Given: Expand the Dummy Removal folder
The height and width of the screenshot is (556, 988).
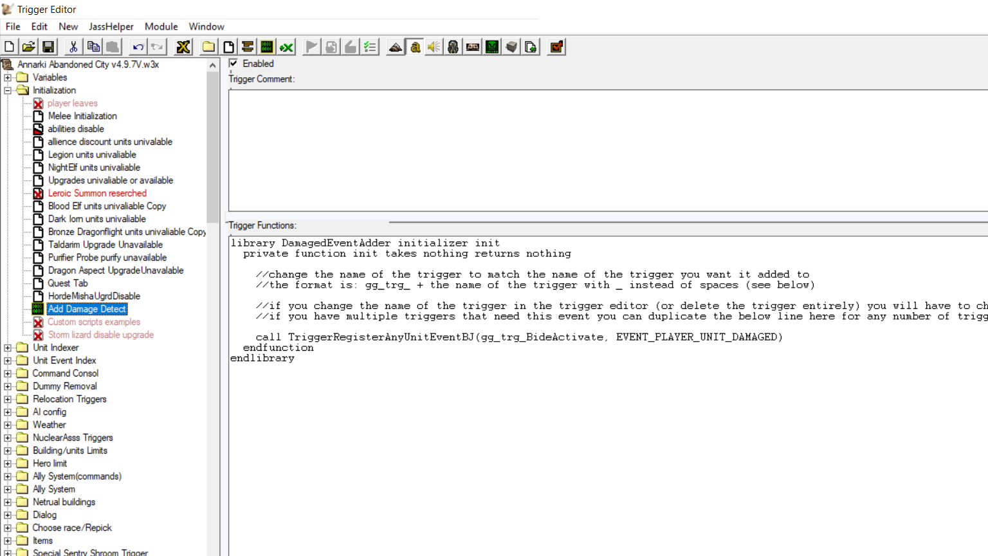Looking at the screenshot, I should click(x=8, y=386).
